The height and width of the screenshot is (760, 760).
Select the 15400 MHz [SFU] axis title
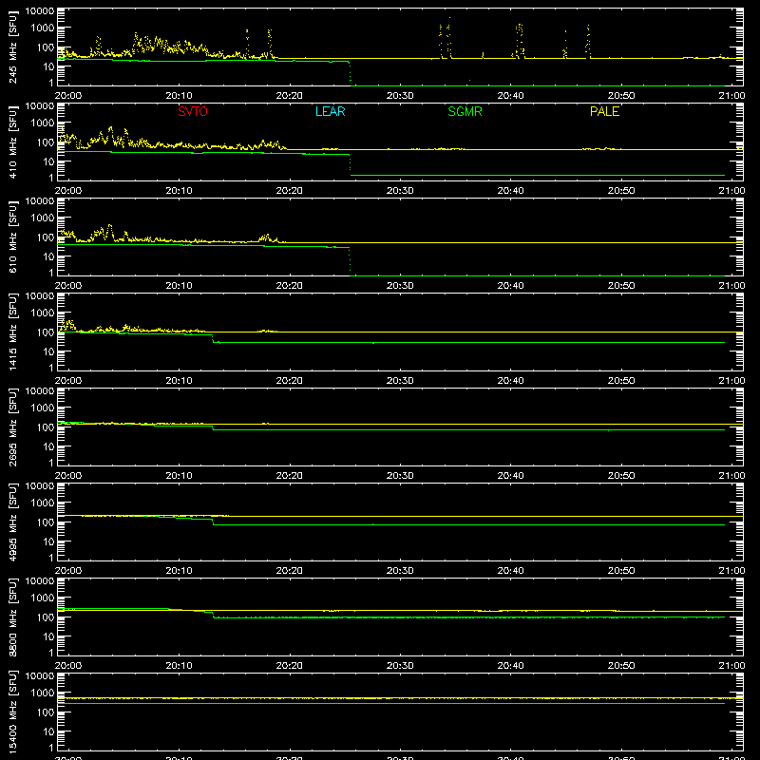[x=12, y=712]
